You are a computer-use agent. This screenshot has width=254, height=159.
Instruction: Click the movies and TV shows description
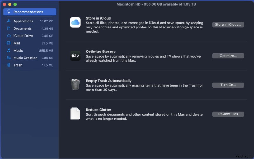tap(143, 58)
